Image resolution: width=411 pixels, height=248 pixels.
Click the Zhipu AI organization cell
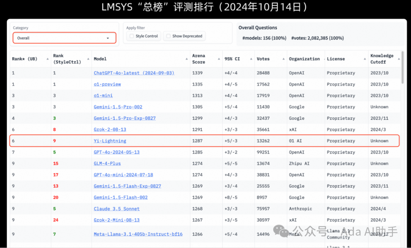(299, 163)
